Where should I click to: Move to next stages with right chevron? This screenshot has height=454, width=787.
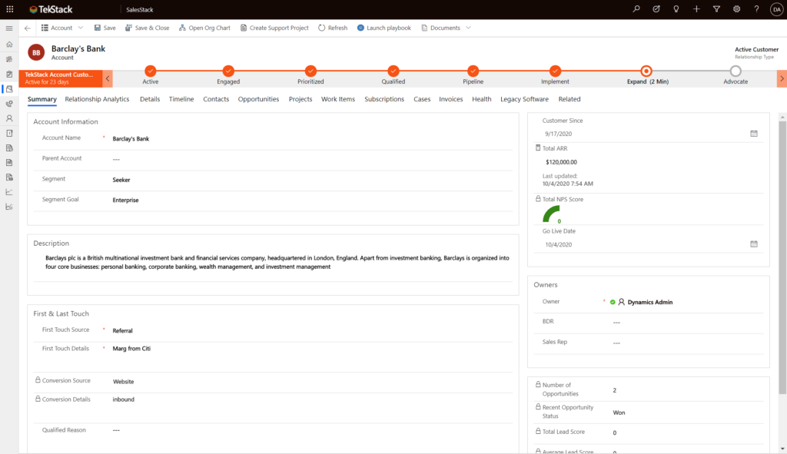[782, 79]
